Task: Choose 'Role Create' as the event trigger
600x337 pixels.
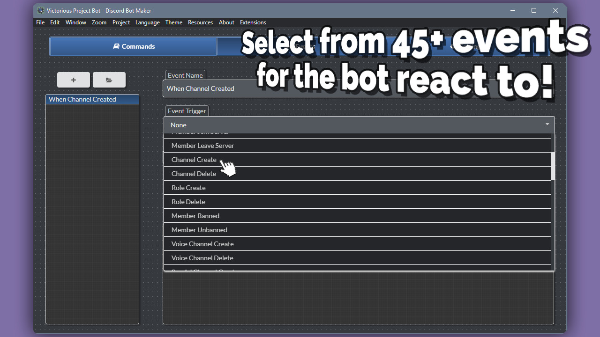Action: (x=188, y=188)
